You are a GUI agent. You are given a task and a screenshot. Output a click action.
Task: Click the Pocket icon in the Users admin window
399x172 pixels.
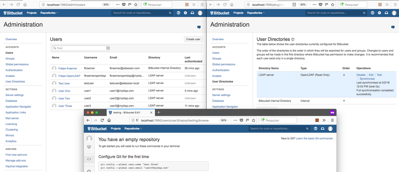[x=124, y=4]
